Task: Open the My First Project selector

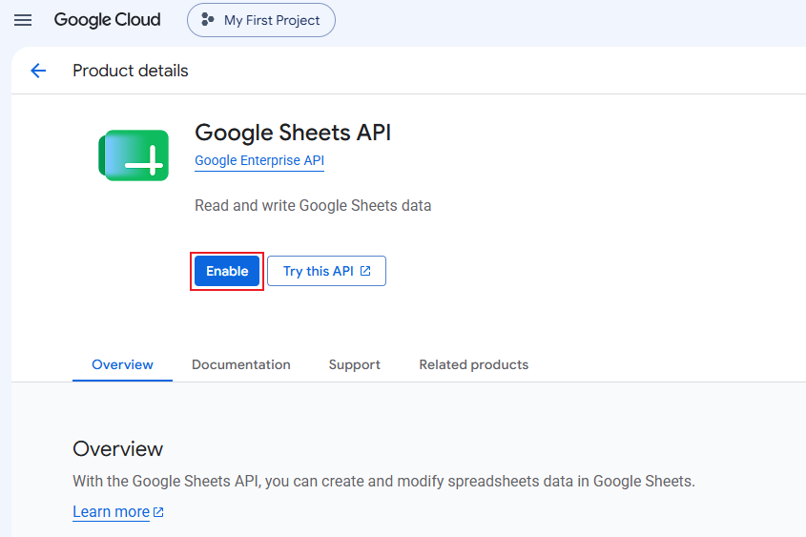Action: coord(261,20)
